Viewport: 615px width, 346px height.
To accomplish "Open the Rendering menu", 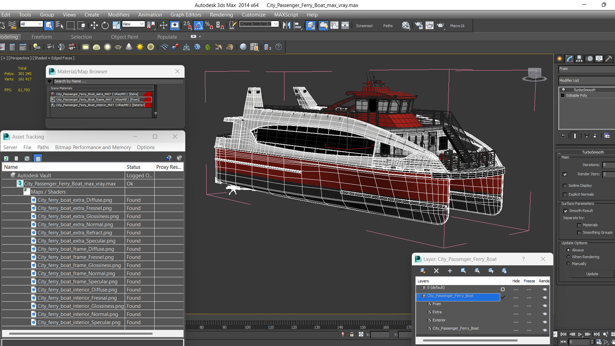I will tap(221, 14).
